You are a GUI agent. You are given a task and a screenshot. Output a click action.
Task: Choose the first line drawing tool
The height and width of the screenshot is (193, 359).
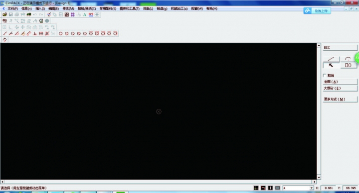tap(4, 33)
